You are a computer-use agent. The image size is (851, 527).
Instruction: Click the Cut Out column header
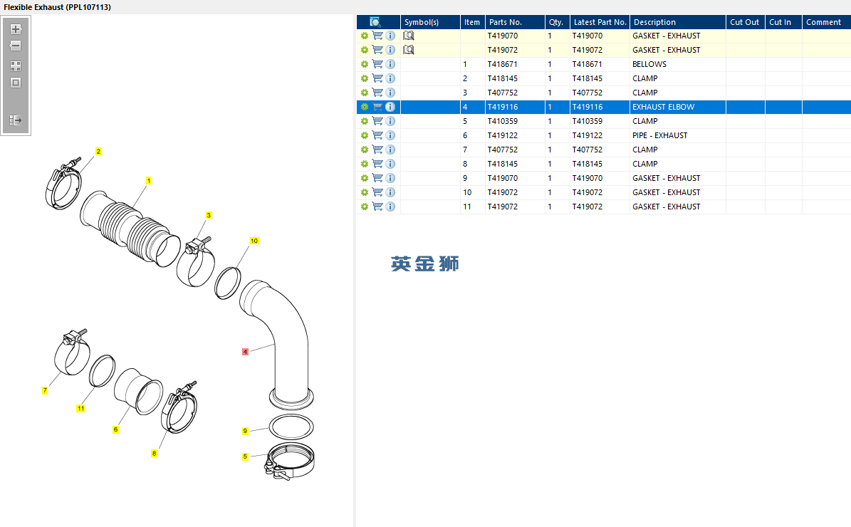click(745, 21)
